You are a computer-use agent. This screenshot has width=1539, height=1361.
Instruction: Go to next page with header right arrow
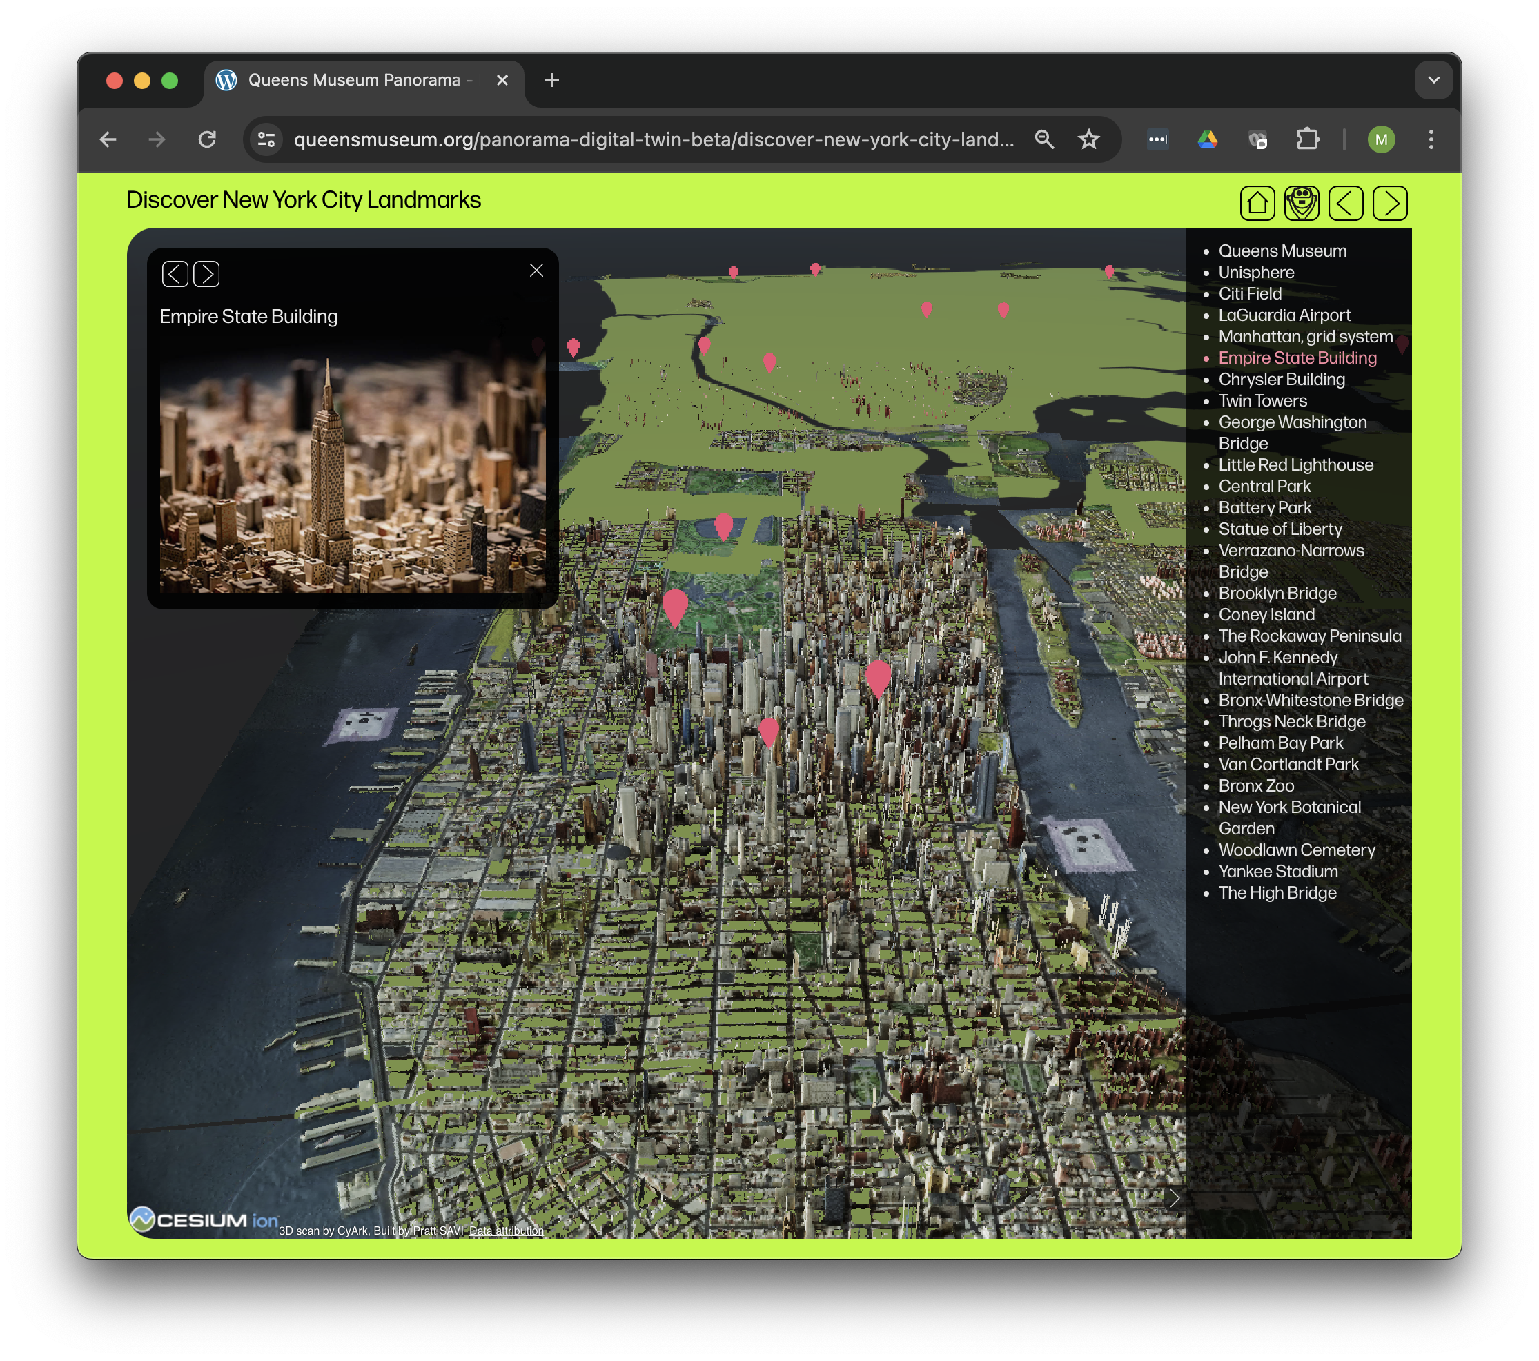[1390, 203]
